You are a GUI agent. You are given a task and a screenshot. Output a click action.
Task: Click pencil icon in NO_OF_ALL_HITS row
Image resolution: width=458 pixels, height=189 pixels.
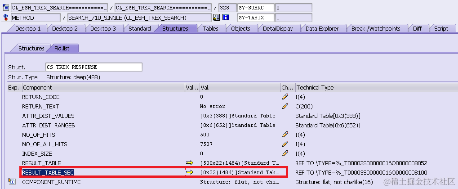tap(285, 144)
